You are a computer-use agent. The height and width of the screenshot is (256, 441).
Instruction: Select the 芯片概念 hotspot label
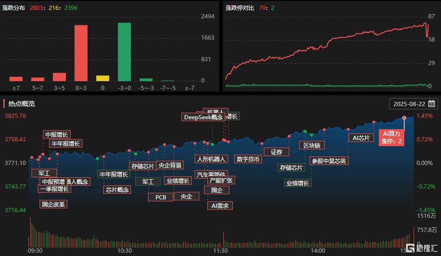(117, 190)
